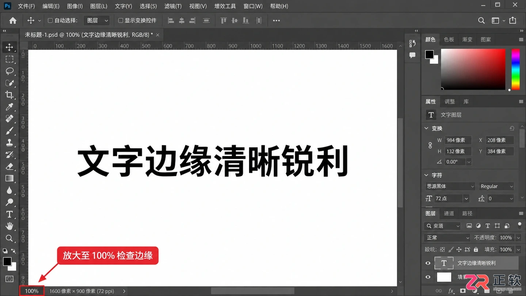Select the Eraser tool
Viewport: 526px width, 296px height.
(9, 167)
